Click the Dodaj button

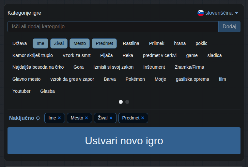pyautogui.click(x=229, y=27)
